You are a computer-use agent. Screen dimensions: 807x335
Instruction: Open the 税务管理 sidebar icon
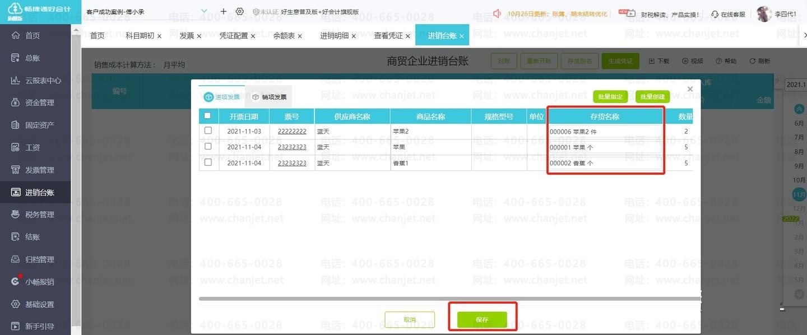pos(15,215)
